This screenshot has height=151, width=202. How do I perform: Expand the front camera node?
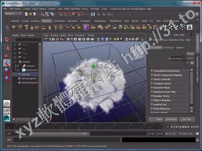tap(15, 53)
